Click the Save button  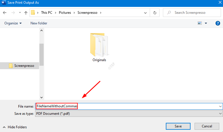(x=178, y=126)
